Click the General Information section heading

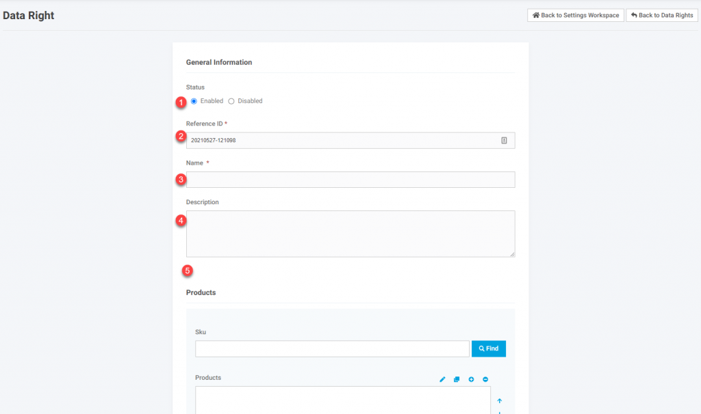[219, 62]
